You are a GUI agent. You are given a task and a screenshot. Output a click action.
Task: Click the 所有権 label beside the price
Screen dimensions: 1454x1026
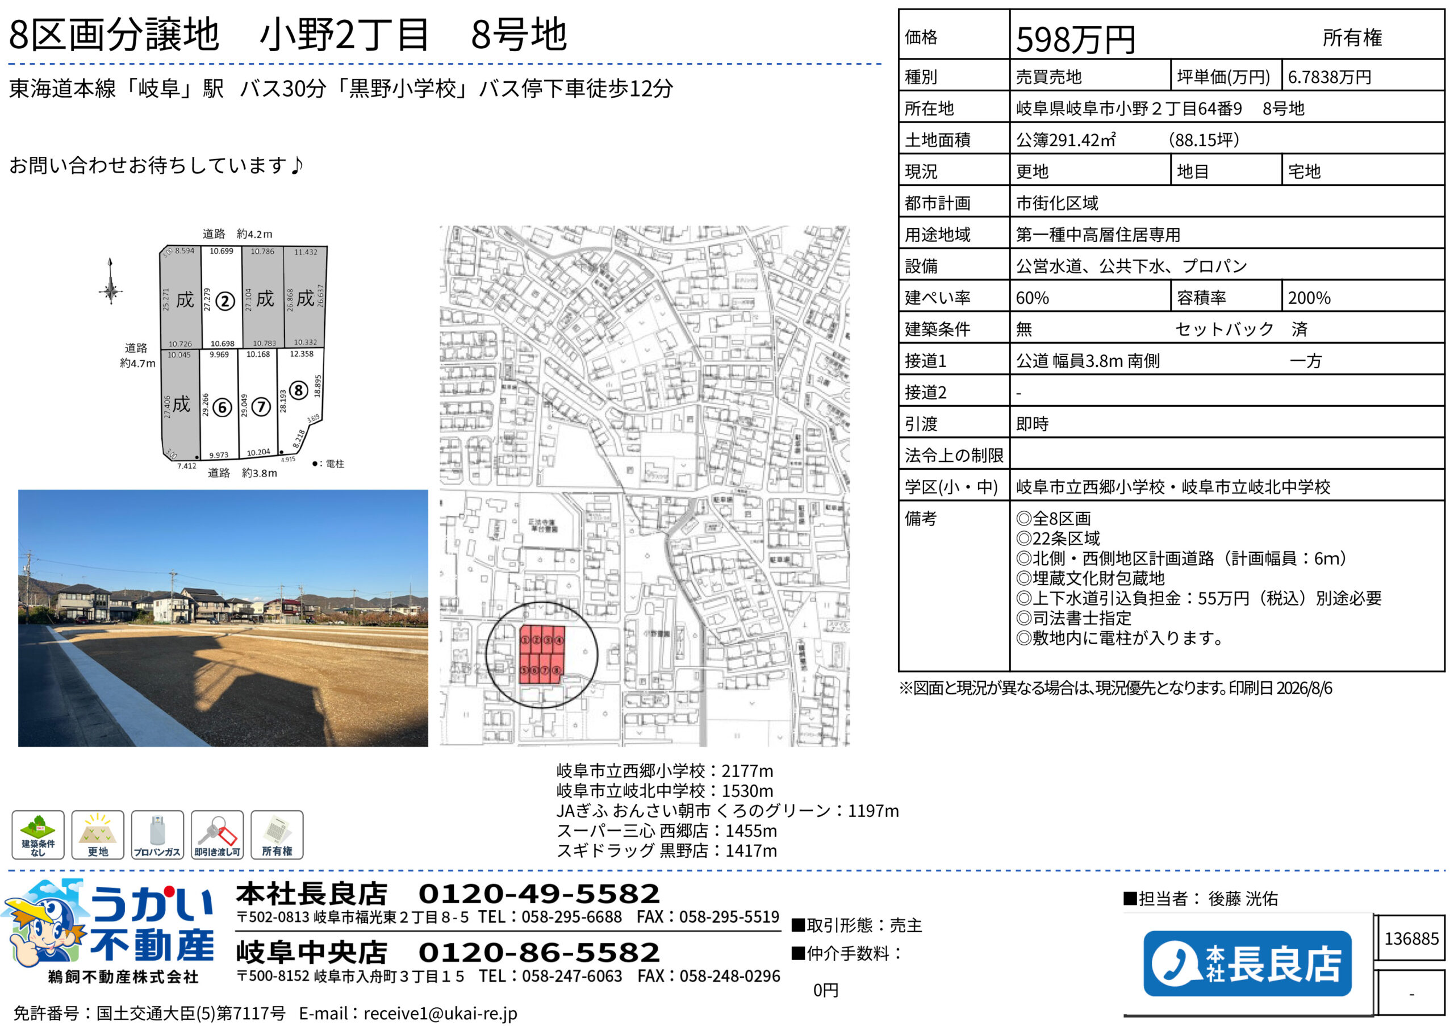click(x=1352, y=38)
